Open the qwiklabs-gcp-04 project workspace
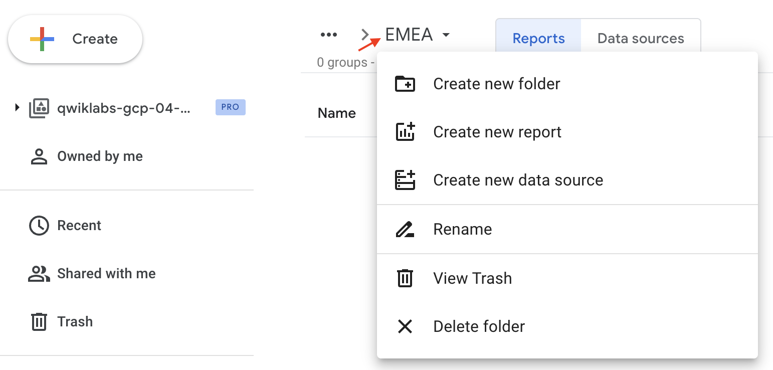This screenshot has height=370, width=773. (124, 108)
